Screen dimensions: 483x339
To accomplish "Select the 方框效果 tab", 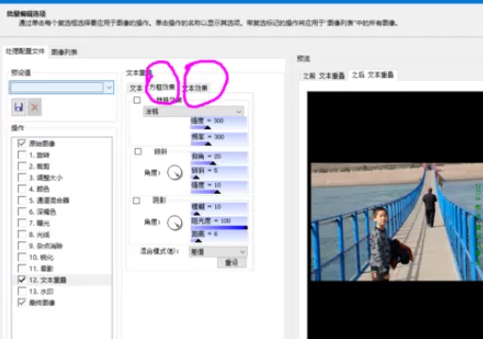I will point(162,88).
